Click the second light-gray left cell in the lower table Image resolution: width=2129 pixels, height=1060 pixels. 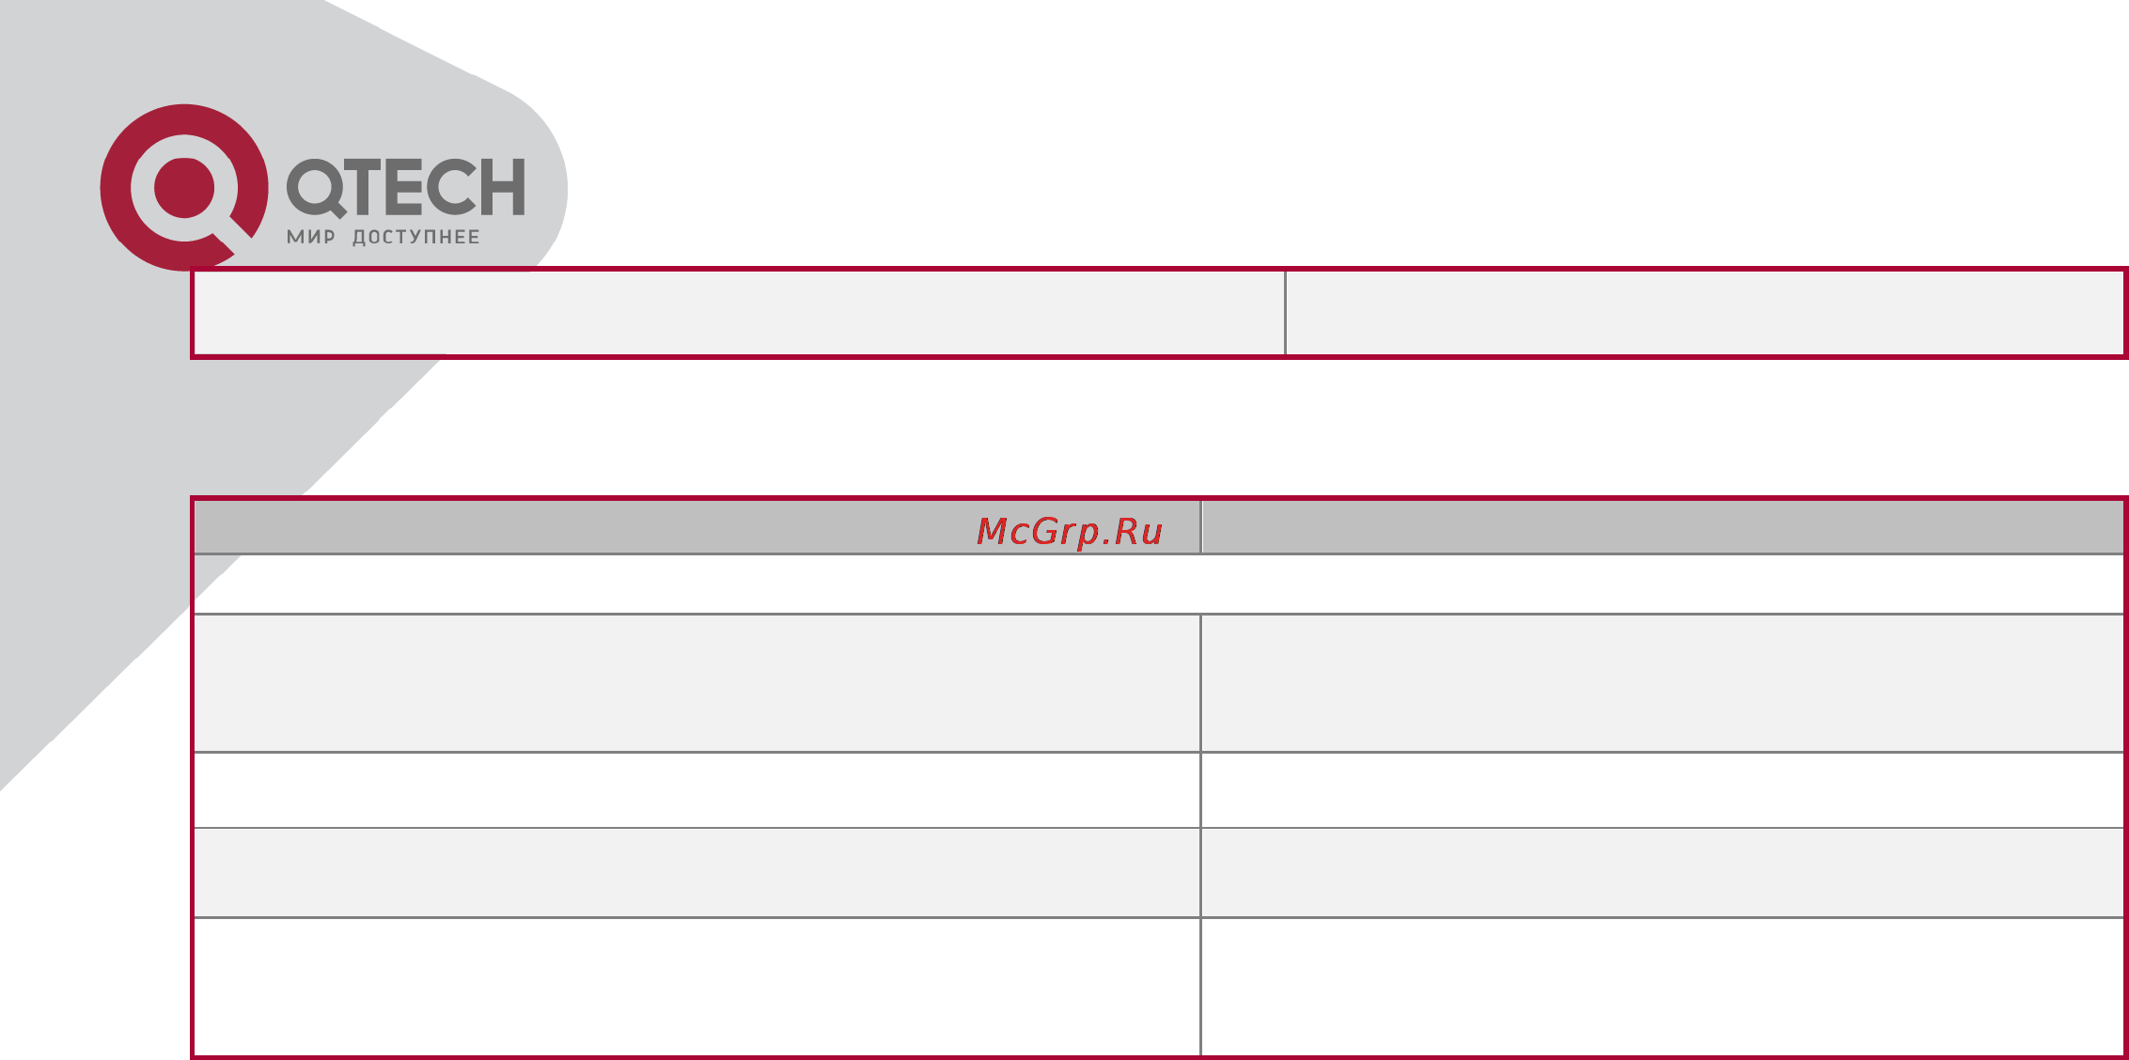pyautogui.click(x=697, y=873)
